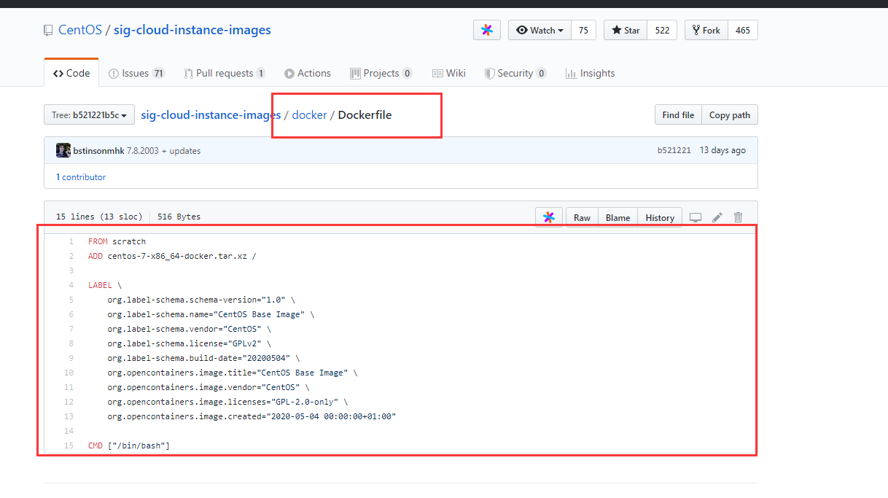Open the Insights tab

590,73
